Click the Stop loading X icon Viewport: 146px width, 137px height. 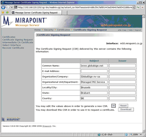click(x=142, y=7)
